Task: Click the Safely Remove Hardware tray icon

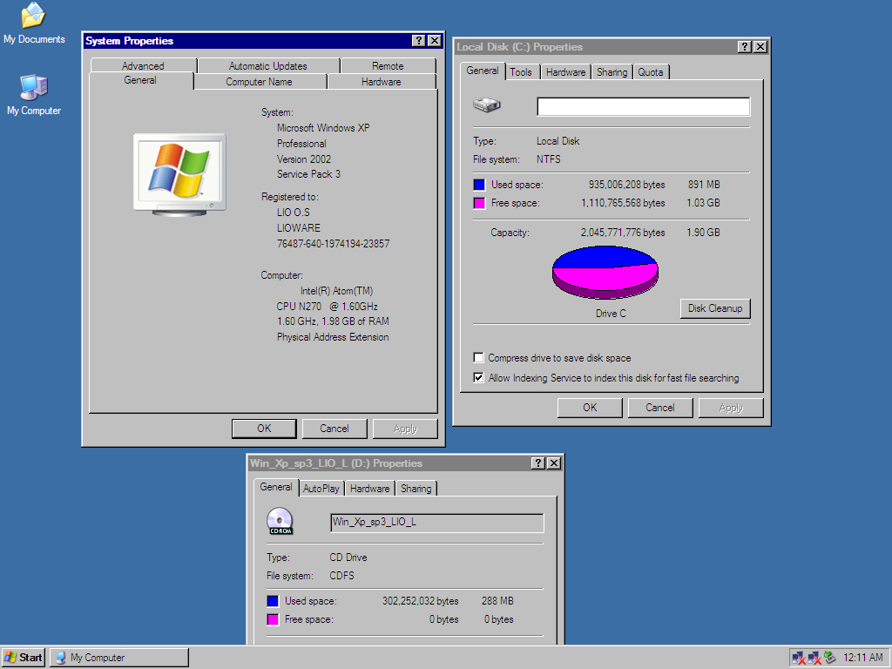Action: (830, 657)
